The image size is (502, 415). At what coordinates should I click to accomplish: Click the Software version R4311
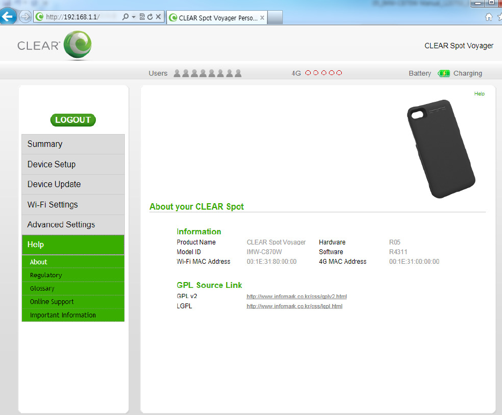point(398,252)
